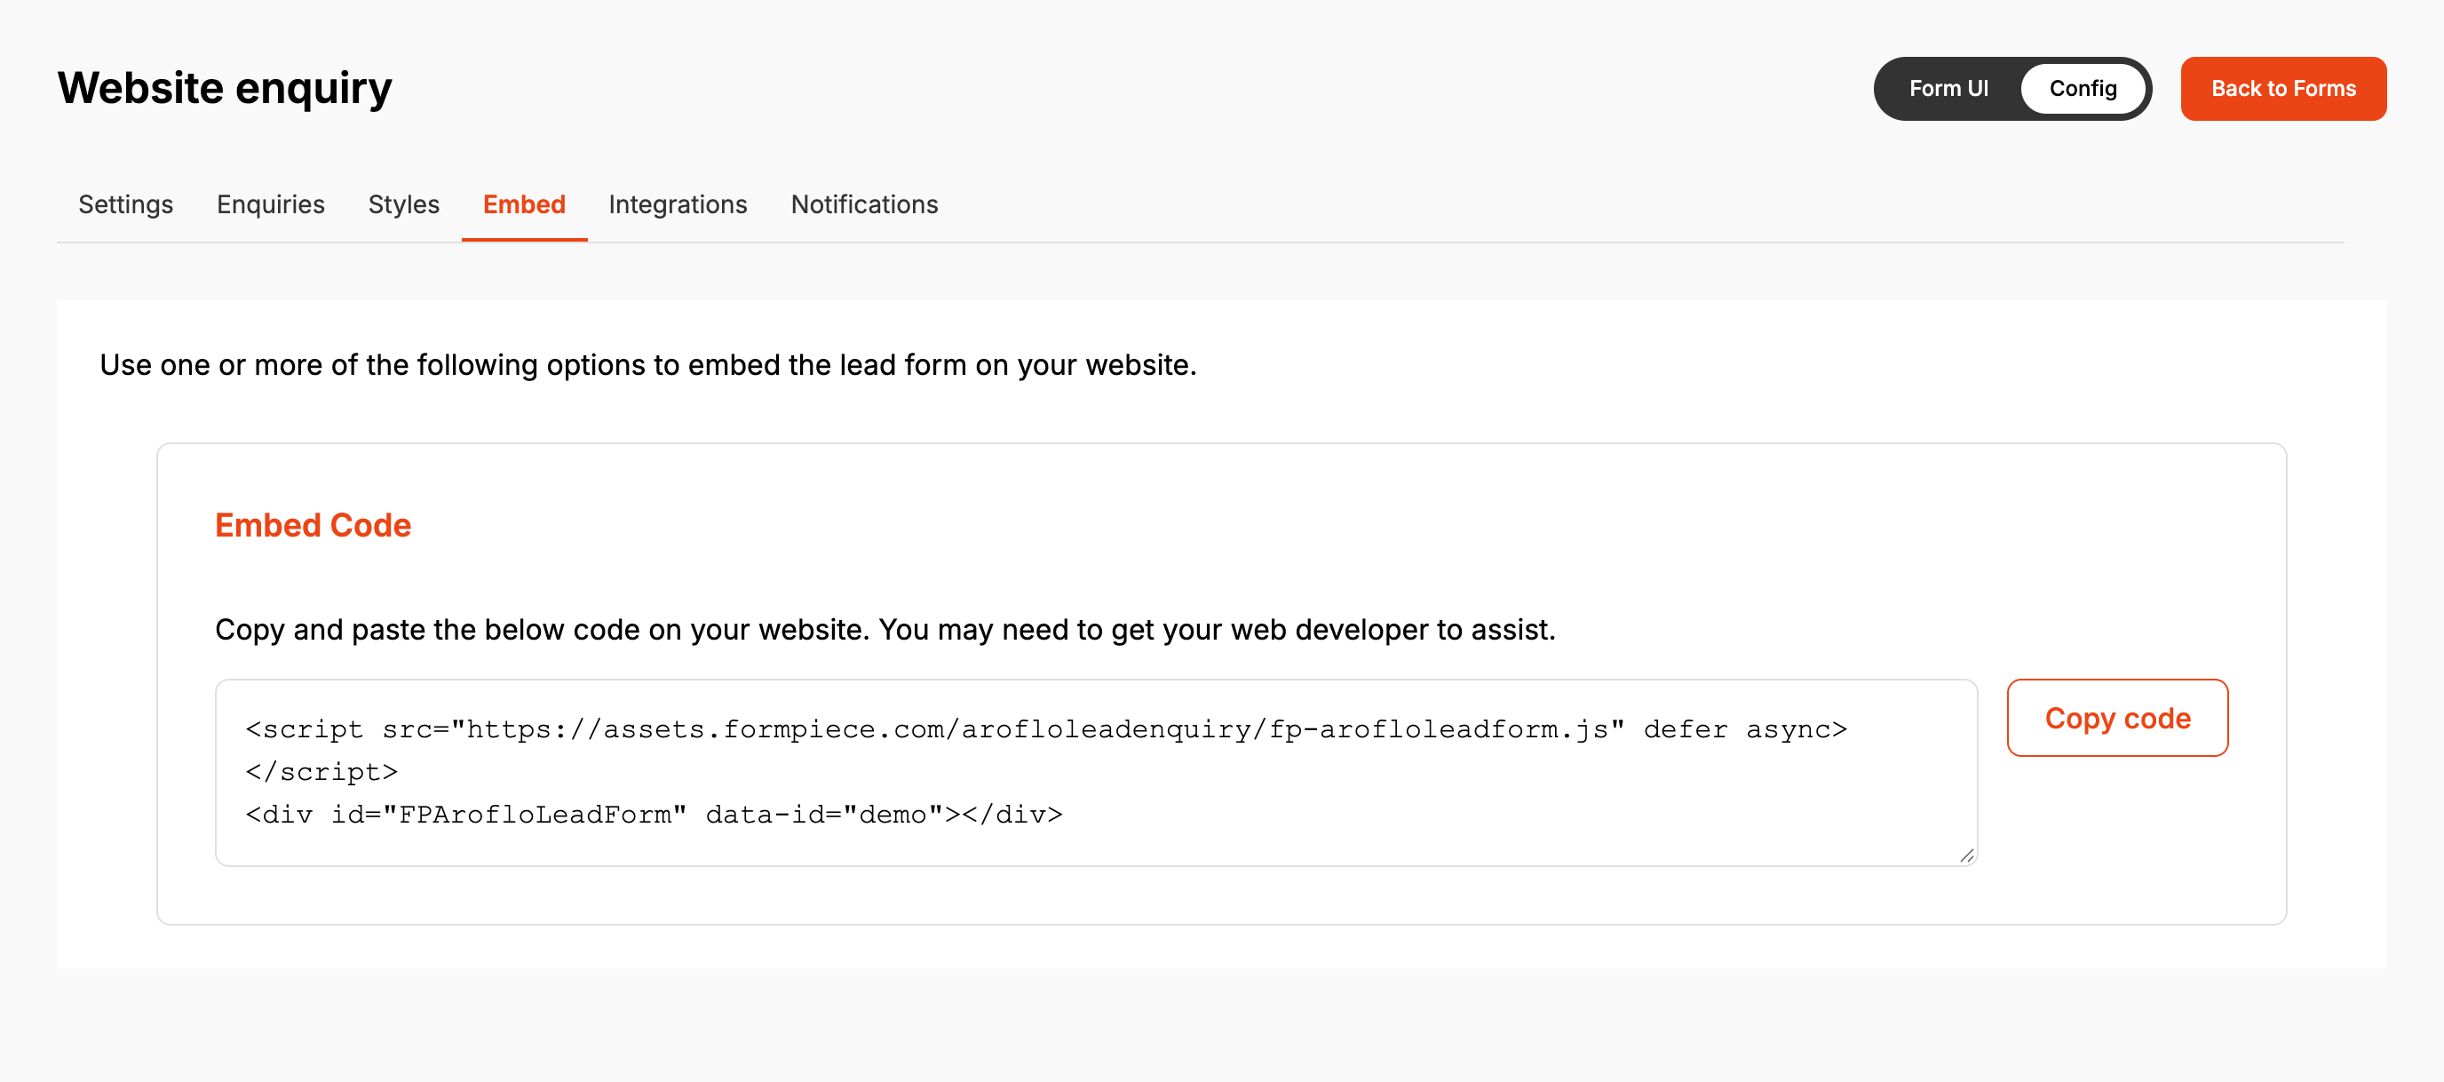
Task: Open the Notifications tab
Action: 864,204
